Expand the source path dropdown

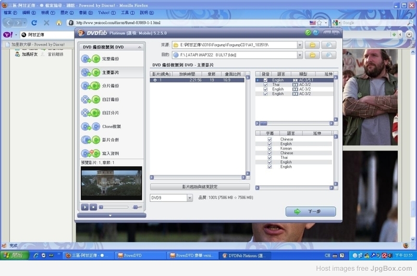[x=300, y=45]
